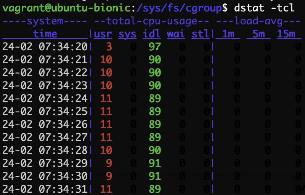Screen dimensions: 305x195
Task: Click timestamp 24-02 07:34:20
Action: pos(45,47)
